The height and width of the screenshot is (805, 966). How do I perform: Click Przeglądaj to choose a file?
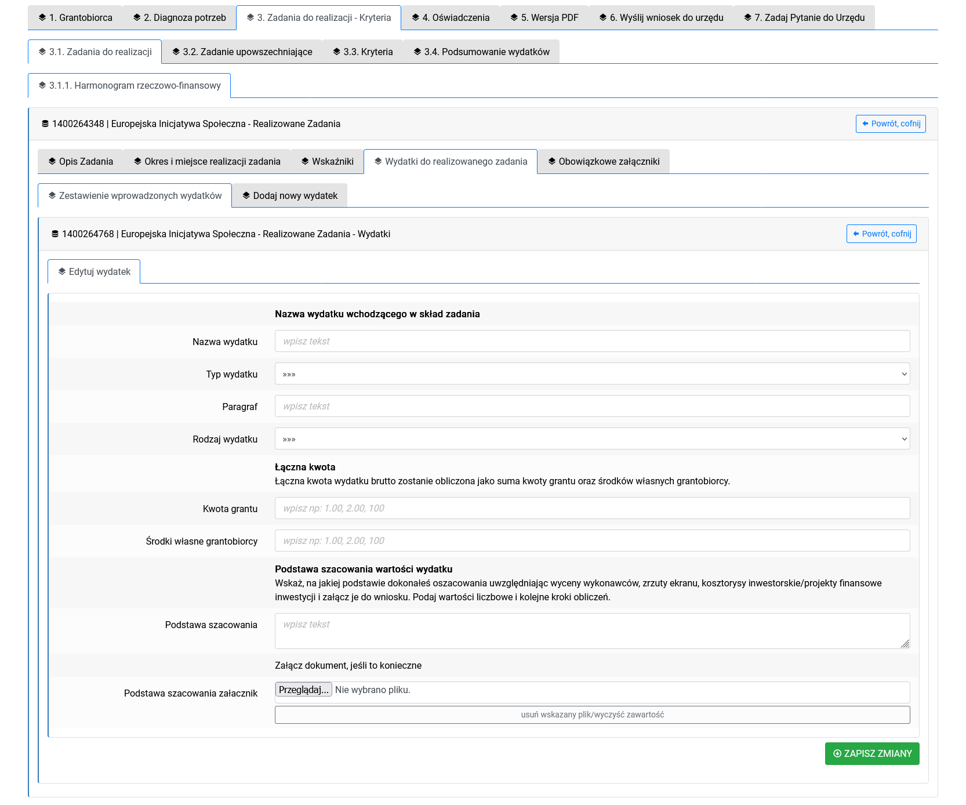click(x=303, y=690)
